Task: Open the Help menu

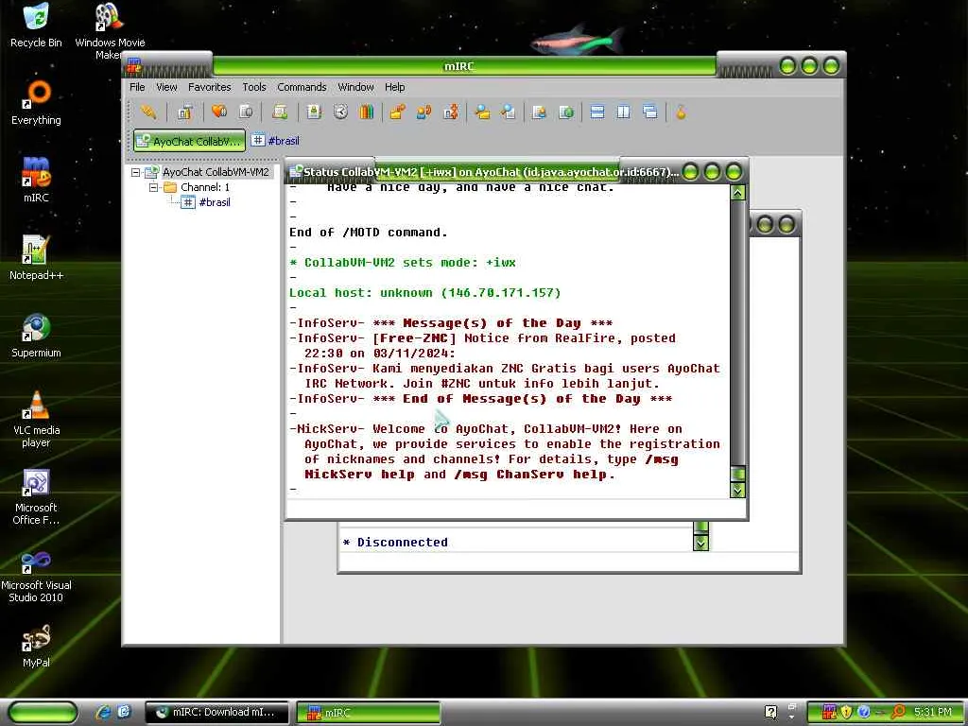Action: pyautogui.click(x=394, y=87)
